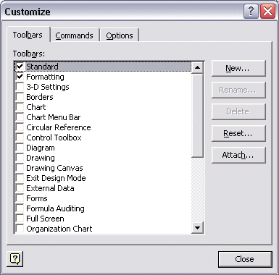
Task: Select the Full Screen entry text
Action: point(45,219)
